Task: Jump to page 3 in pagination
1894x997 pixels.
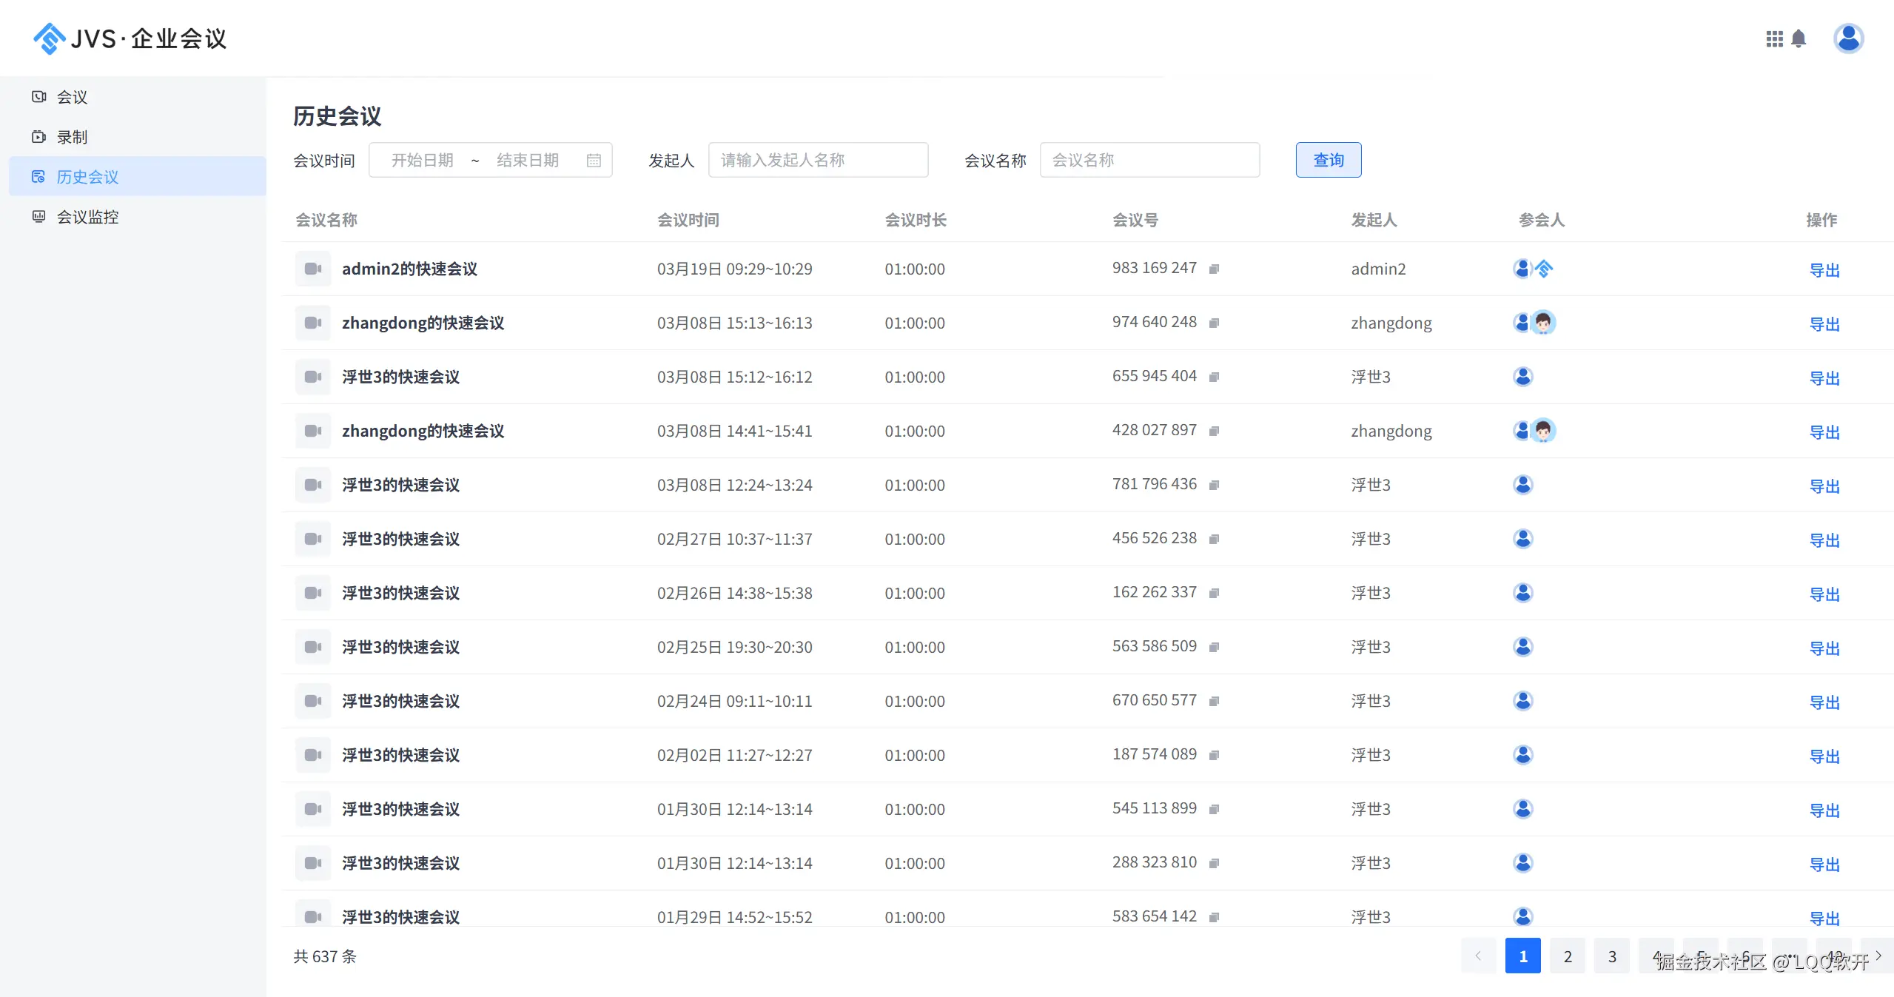Action: coord(1611,956)
